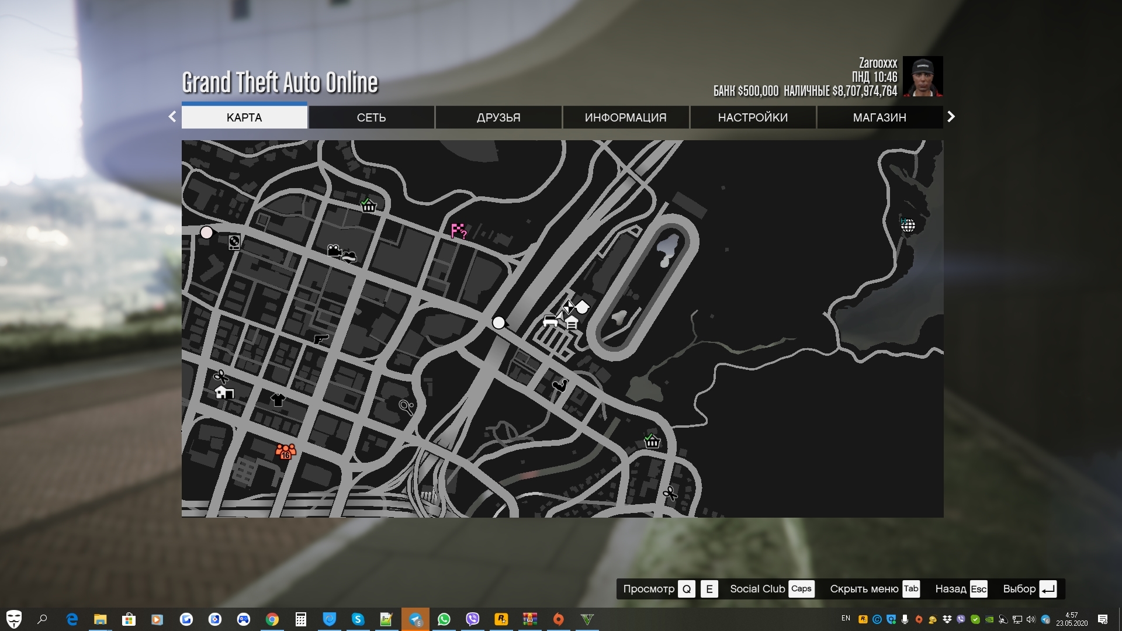Screen dimensions: 1122x631
Task: Click the clothing store t-shirt blip
Action: [x=278, y=400]
